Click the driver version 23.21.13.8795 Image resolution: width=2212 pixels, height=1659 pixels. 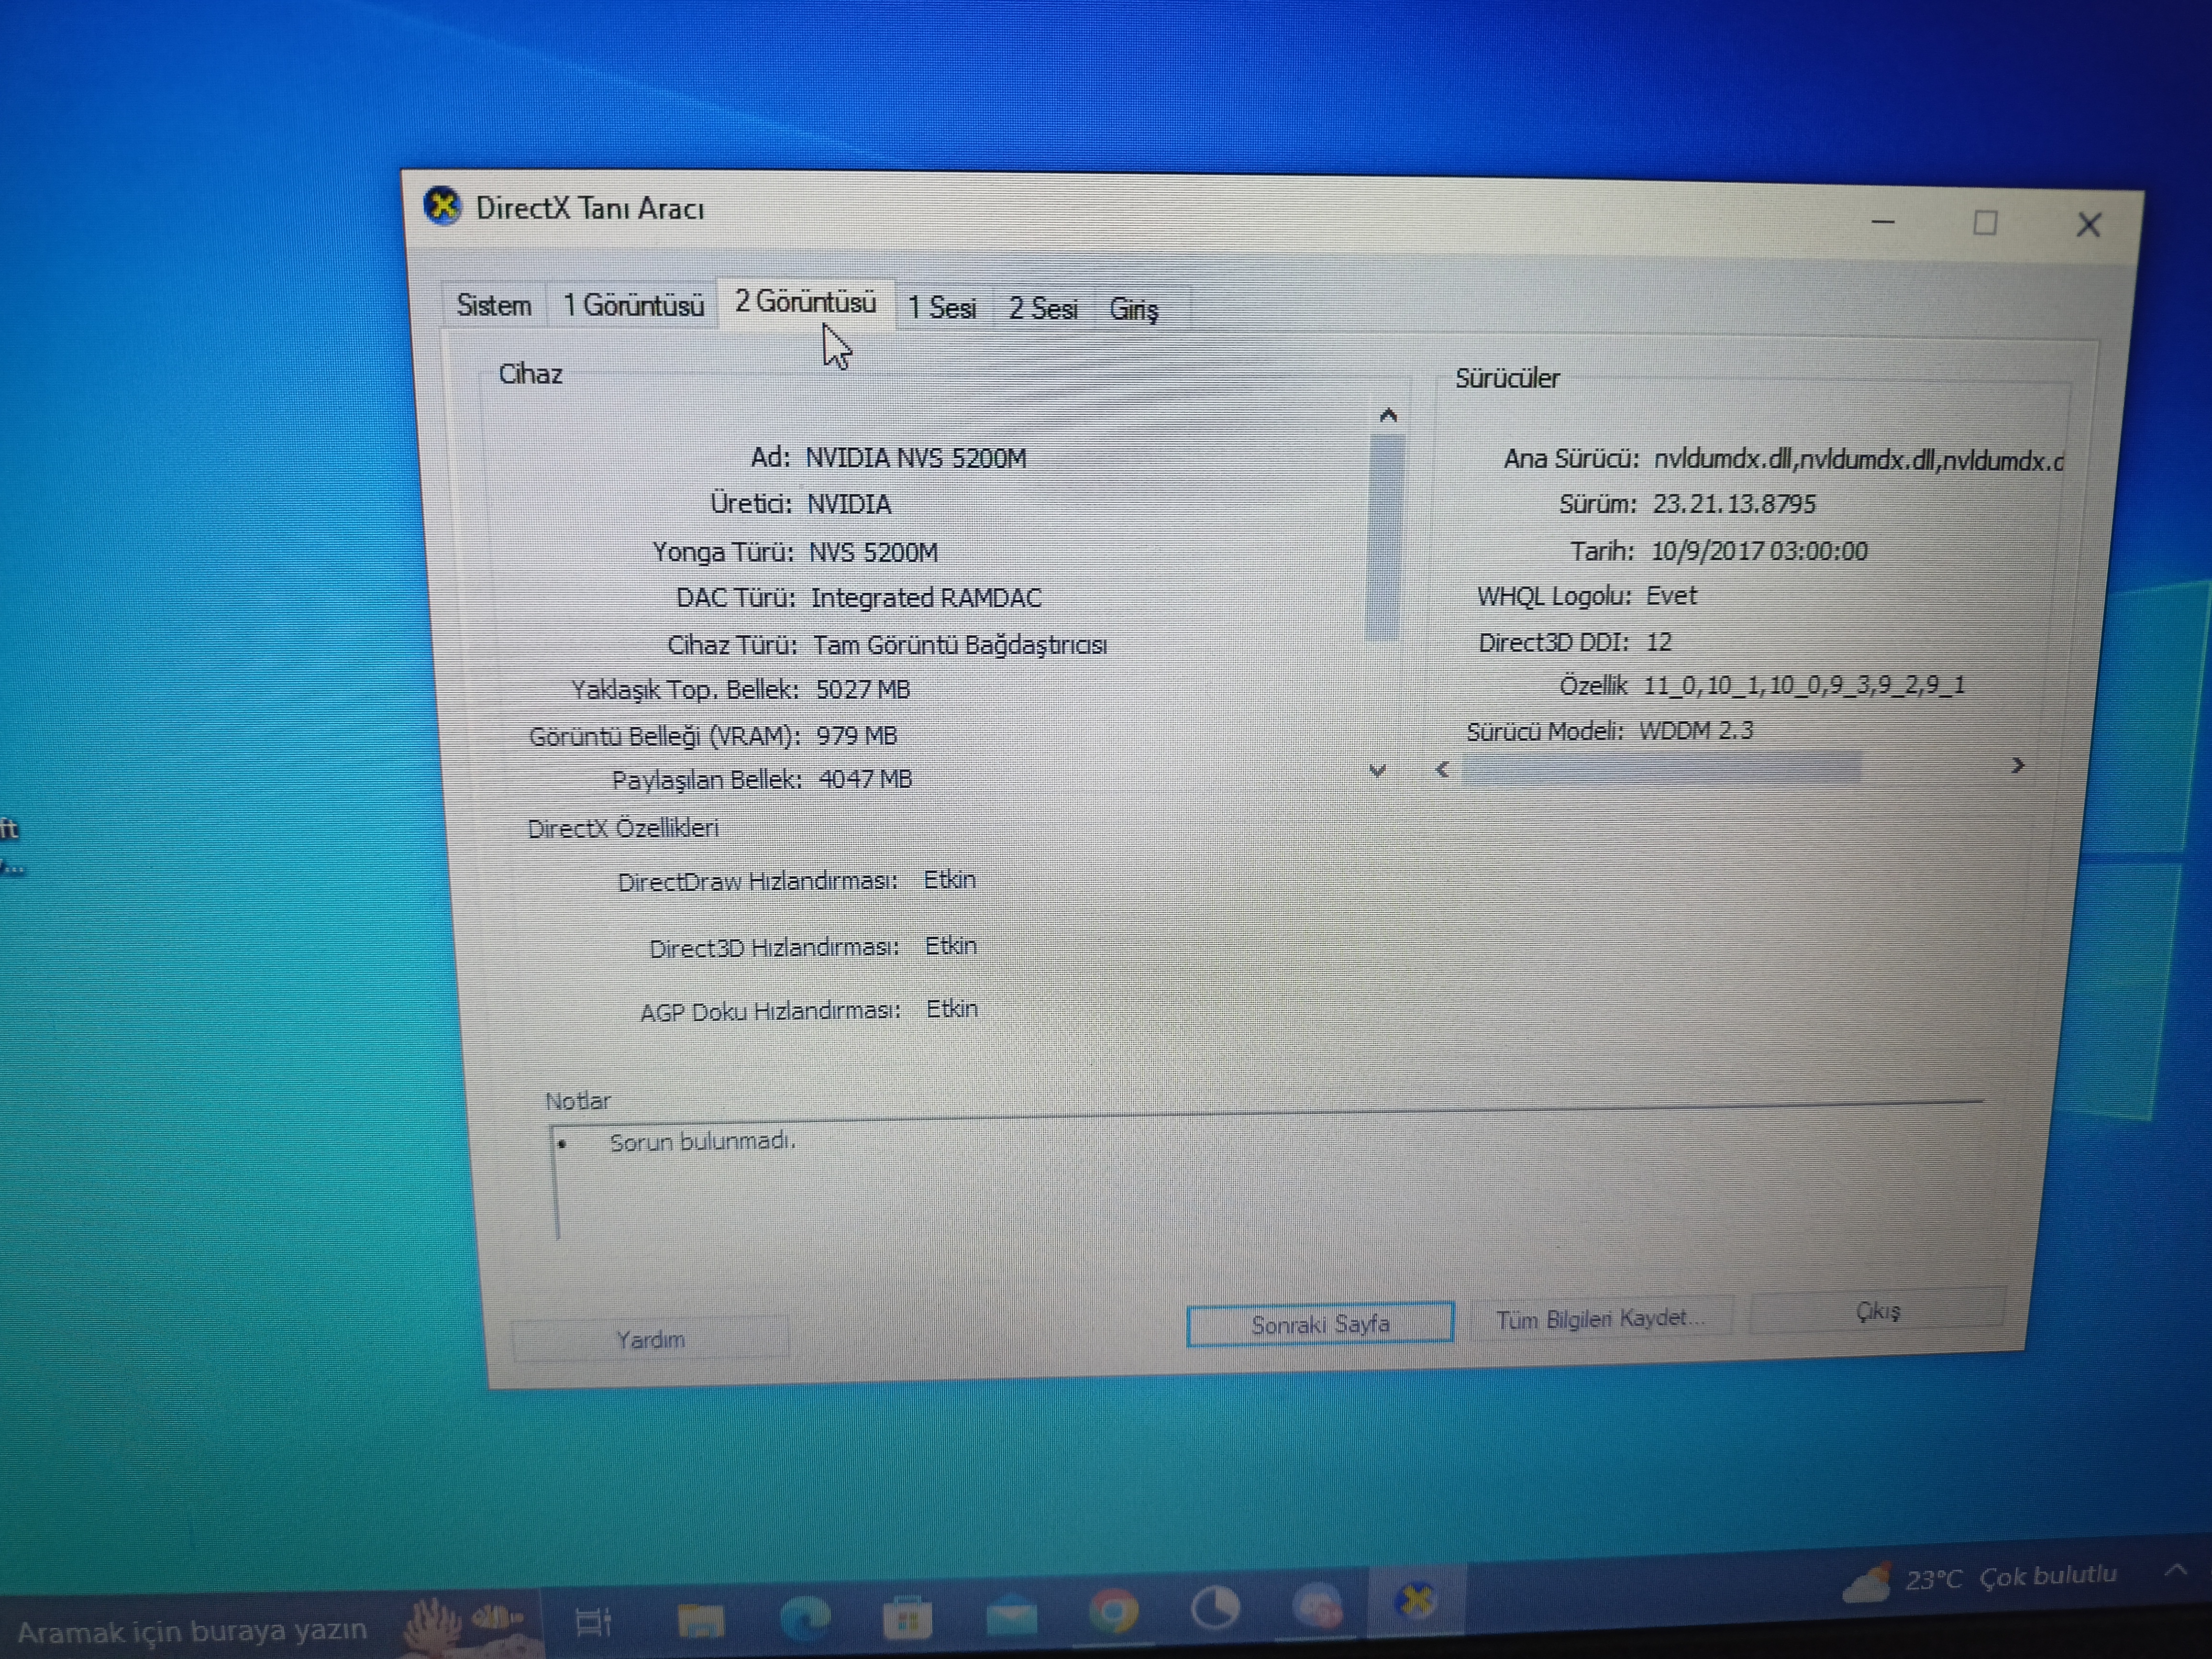coord(1734,504)
